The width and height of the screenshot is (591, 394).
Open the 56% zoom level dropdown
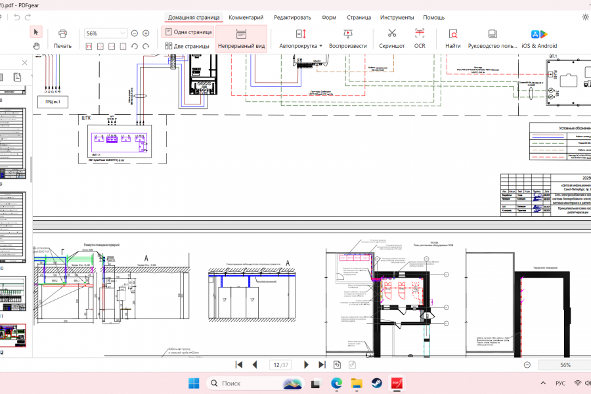click(123, 33)
